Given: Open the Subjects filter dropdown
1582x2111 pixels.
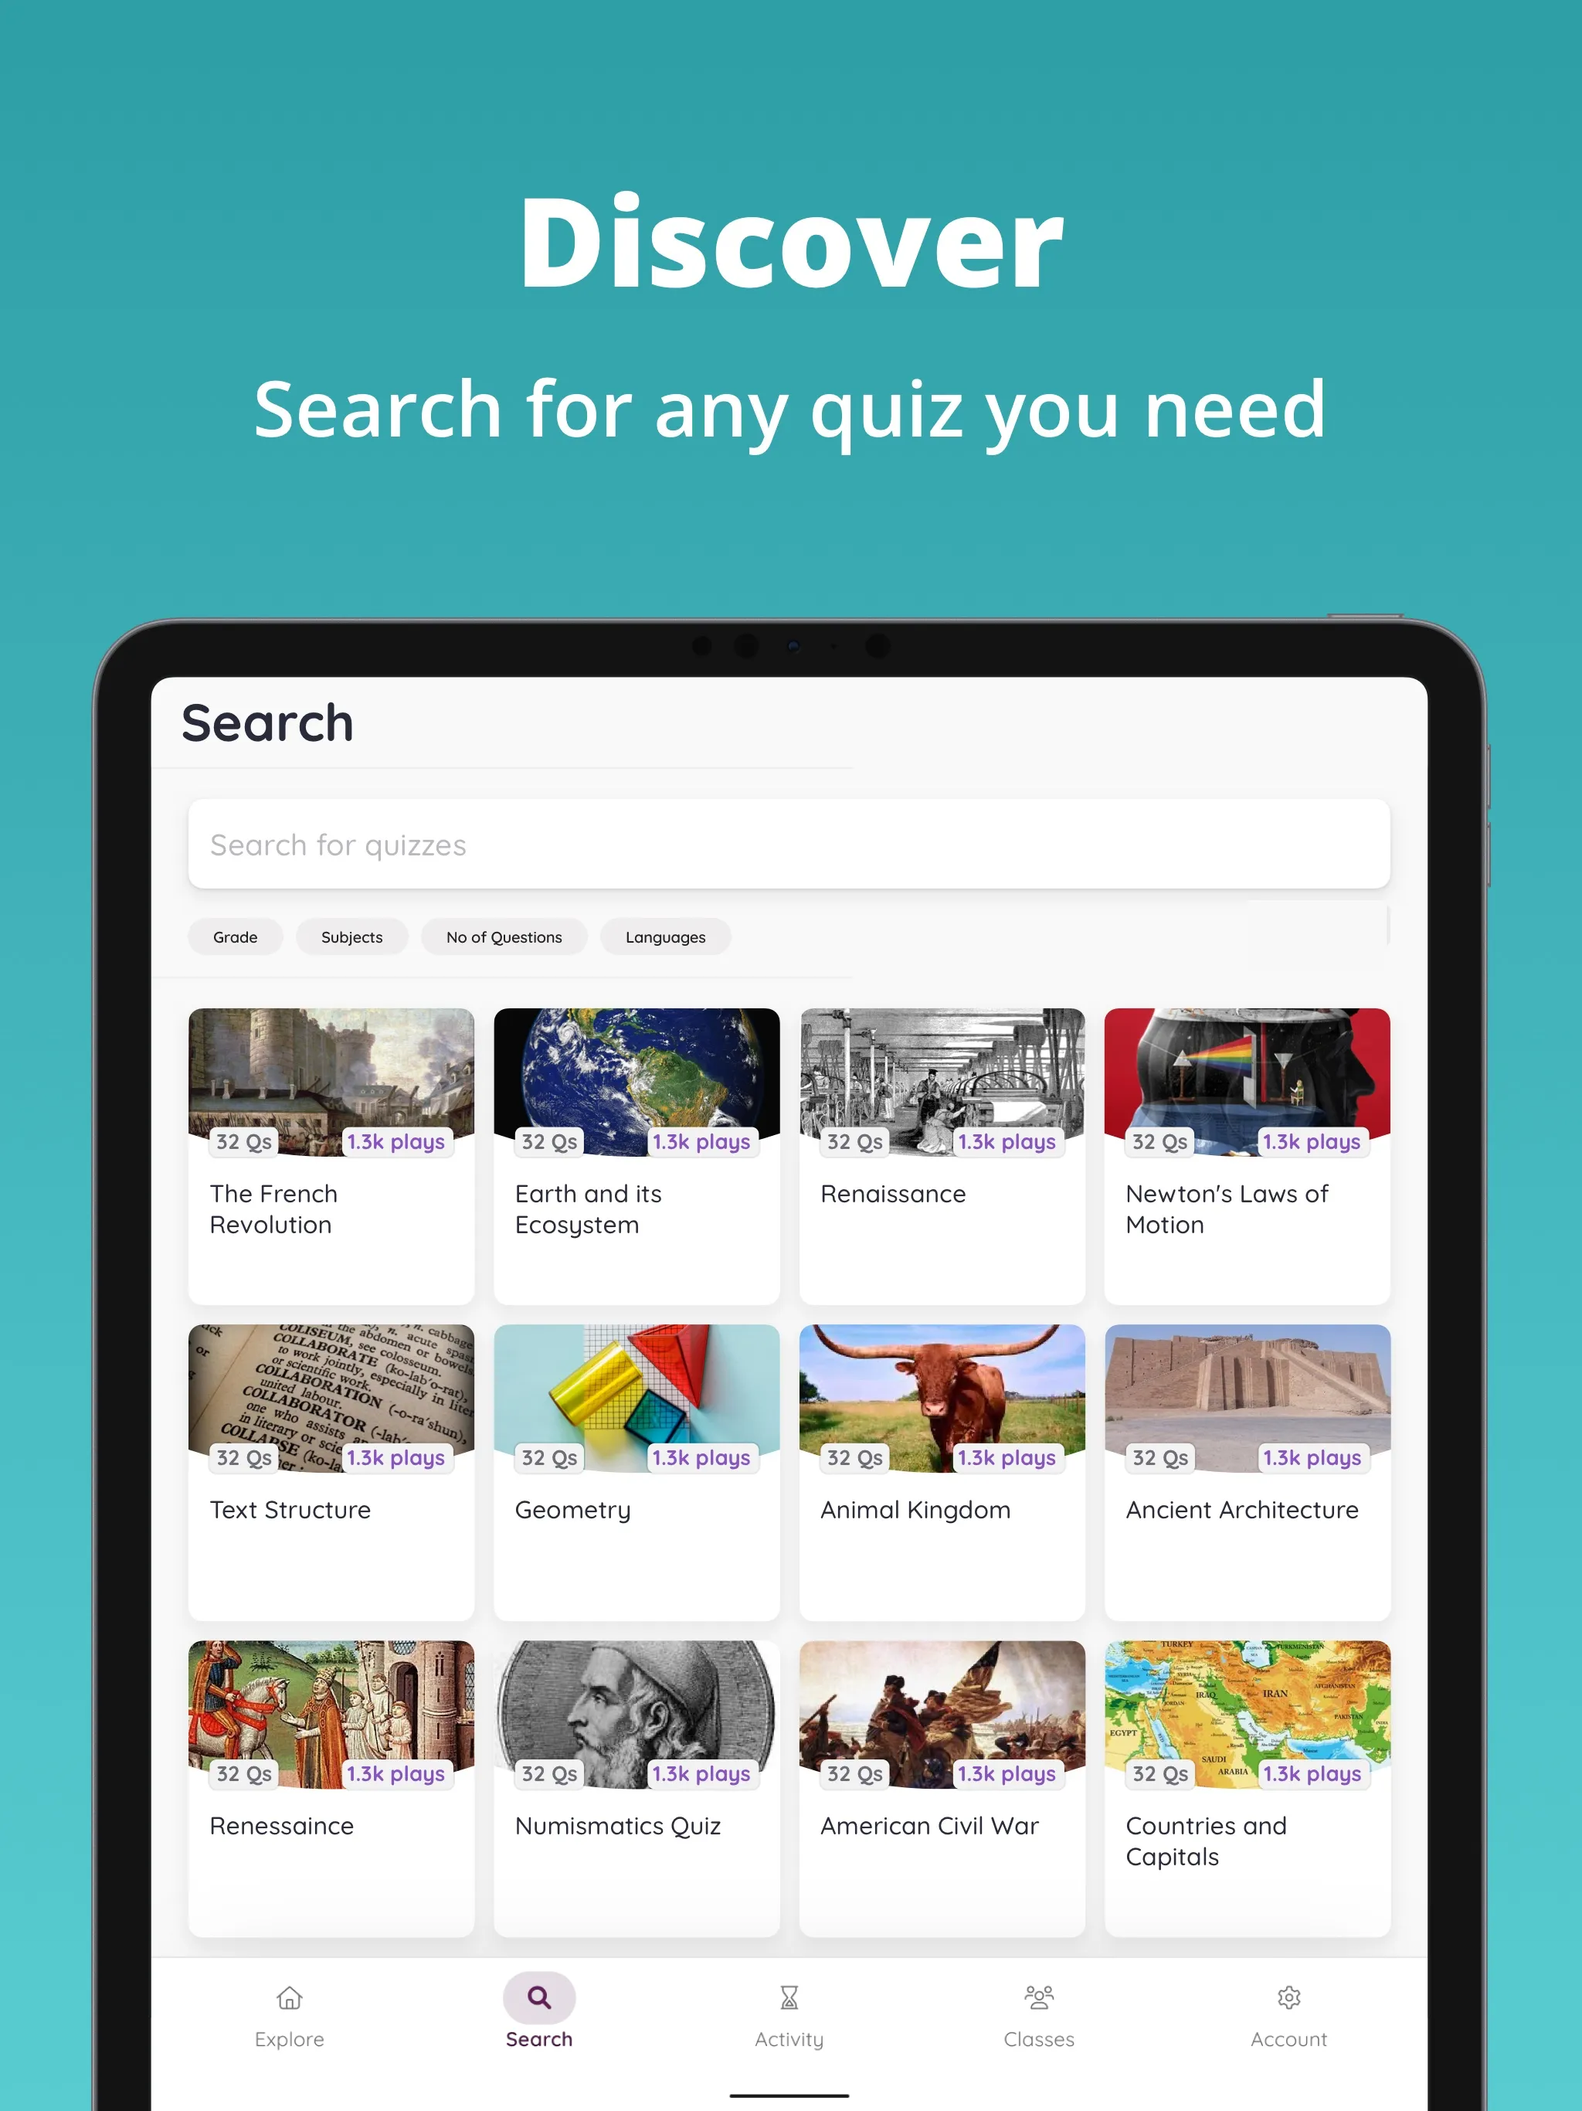Looking at the screenshot, I should [x=352, y=937].
